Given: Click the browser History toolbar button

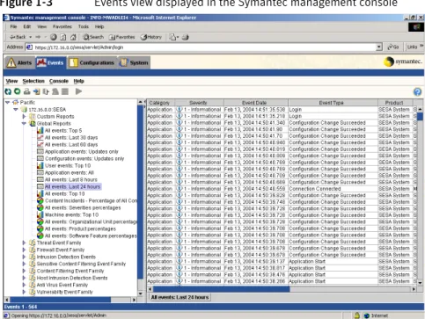Looking at the screenshot, I should tap(151, 37).
